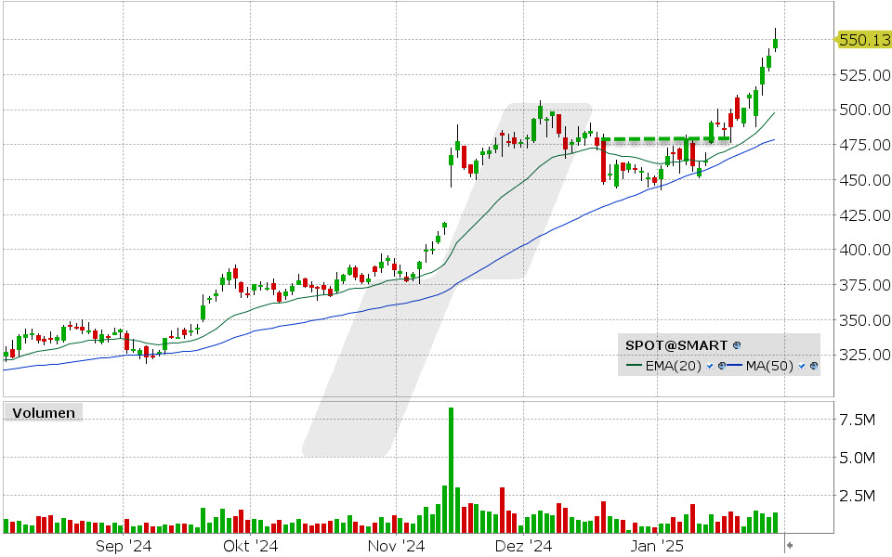The image size is (892, 557).
Task: Toggle the EMA(20) indicator checkmark
Action: click(x=709, y=366)
